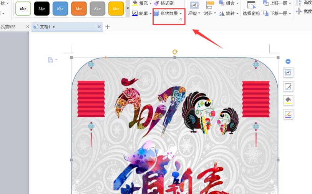Click the 形状效果 shape effects button
The width and height of the screenshot is (312, 194).
click(x=166, y=13)
